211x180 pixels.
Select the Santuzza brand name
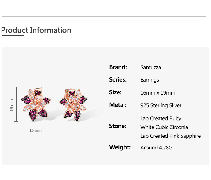click(x=151, y=67)
